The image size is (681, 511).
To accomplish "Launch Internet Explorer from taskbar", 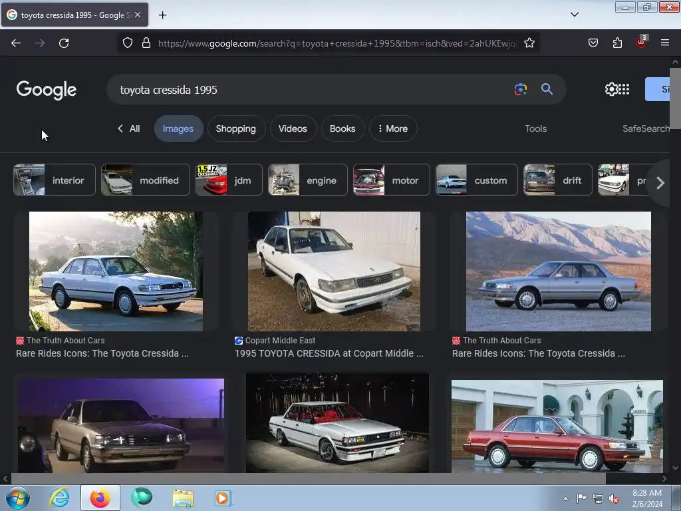I will (59, 498).
